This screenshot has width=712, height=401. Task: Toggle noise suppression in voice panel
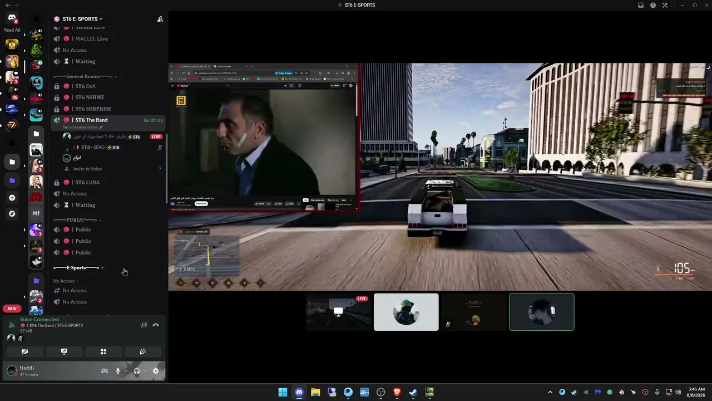tap(144, 325)
